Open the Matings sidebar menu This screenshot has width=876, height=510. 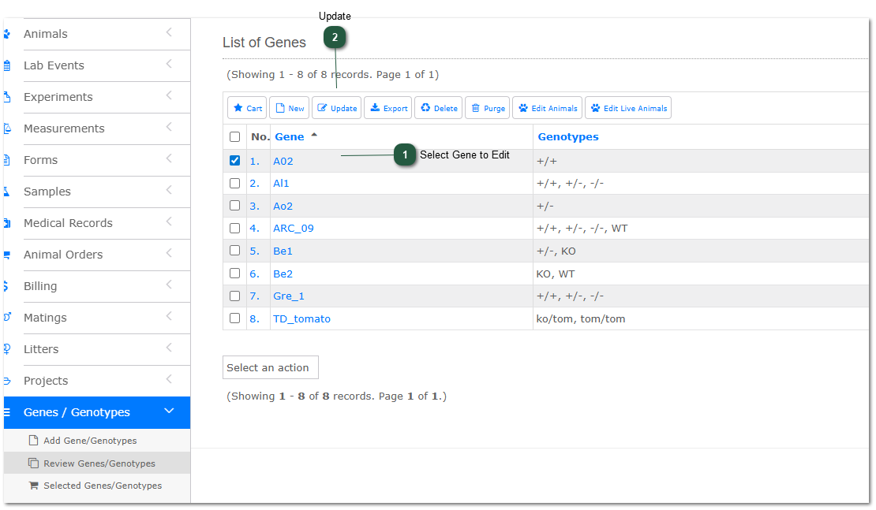click(45, 318)
